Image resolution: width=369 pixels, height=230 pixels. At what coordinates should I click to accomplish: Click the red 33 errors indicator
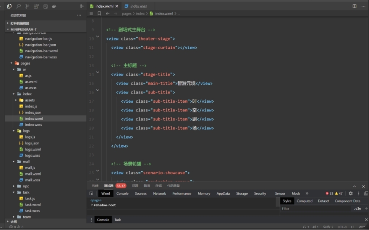tap(329, 194)
